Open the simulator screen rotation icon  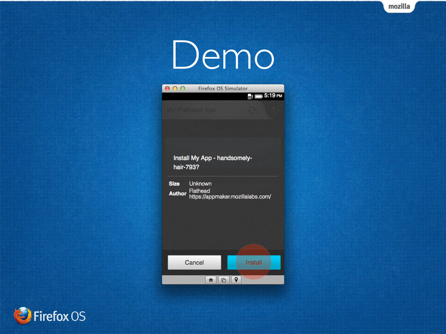(223, 280)
